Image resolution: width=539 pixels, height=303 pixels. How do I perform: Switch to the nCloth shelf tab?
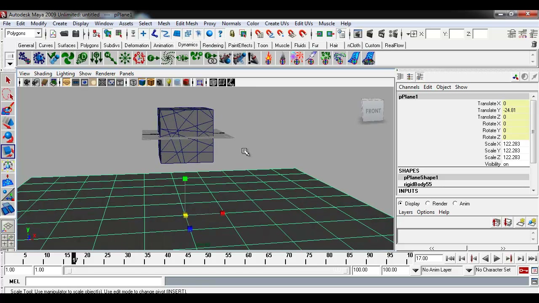(x=354, y=45)
